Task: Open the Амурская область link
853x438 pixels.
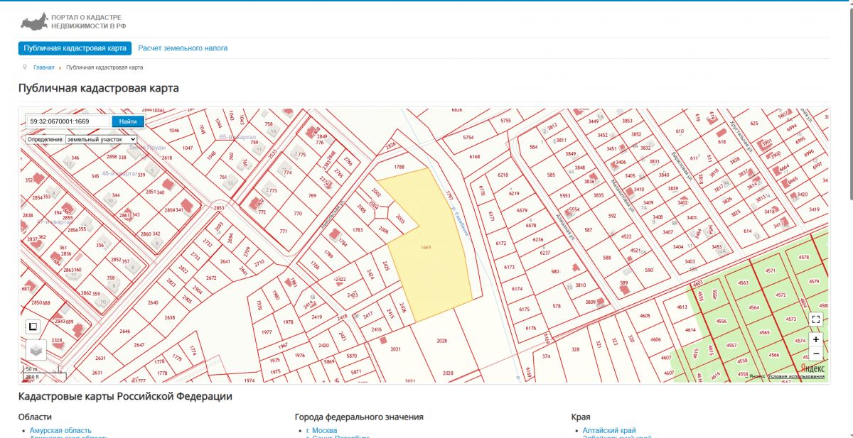Action: (x=60, y=430)
